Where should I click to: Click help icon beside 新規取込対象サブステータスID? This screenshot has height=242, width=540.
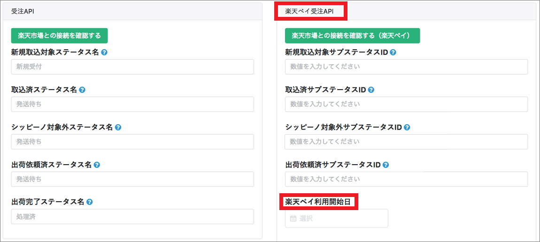(x=393, y=53)
